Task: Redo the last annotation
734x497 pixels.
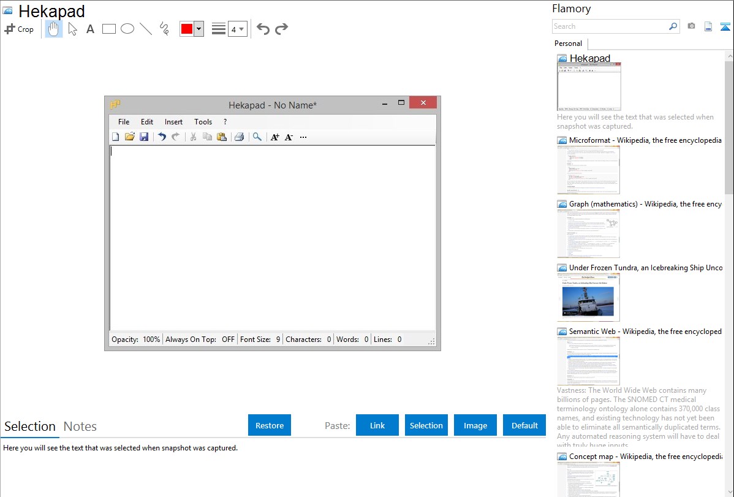Action: click(281, 29)
